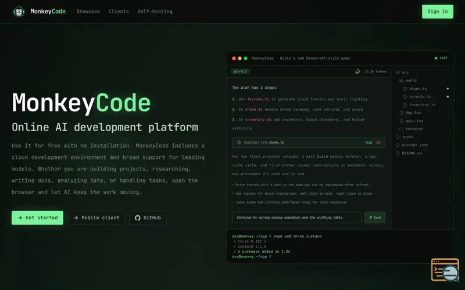Click file icon next to chunk.ts
The height and width of the screenshot is (290, 465).
coord(405,89)
